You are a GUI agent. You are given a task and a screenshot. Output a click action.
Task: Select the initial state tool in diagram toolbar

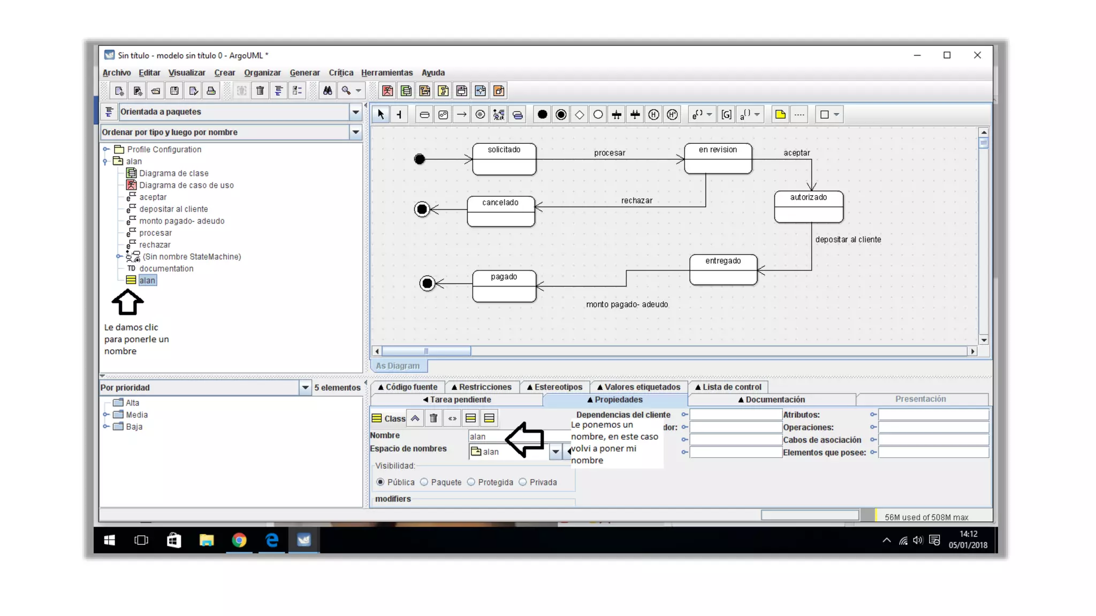[542, 114]
